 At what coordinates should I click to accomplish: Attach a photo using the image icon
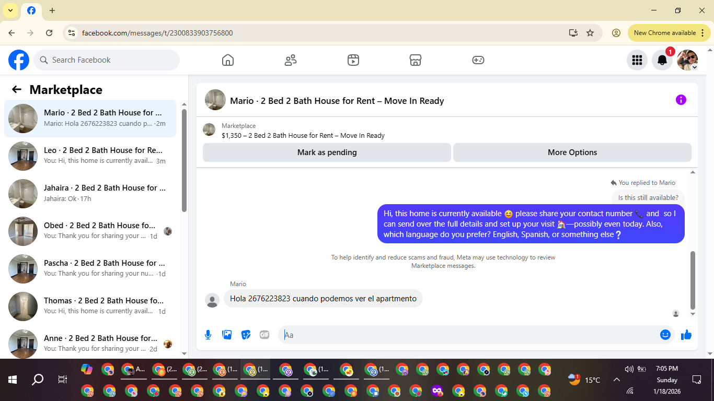(x=227, y=335)
